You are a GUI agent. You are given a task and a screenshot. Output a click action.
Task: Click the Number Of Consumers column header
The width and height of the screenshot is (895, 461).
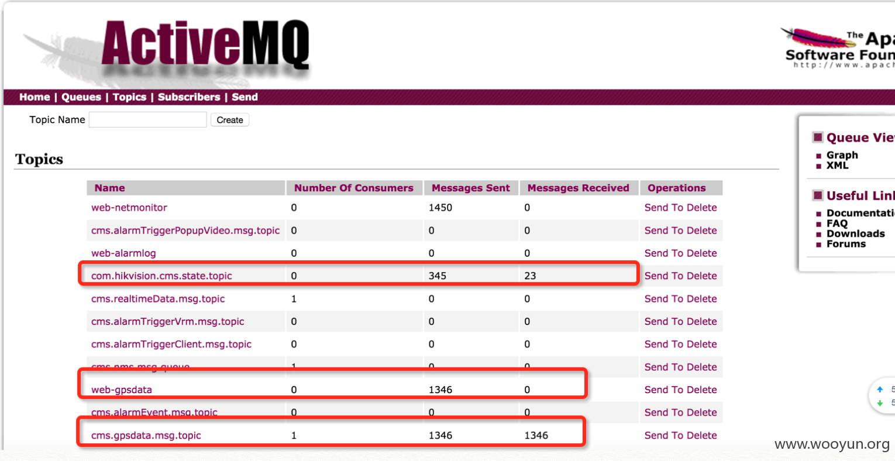[x=354, y=188]
